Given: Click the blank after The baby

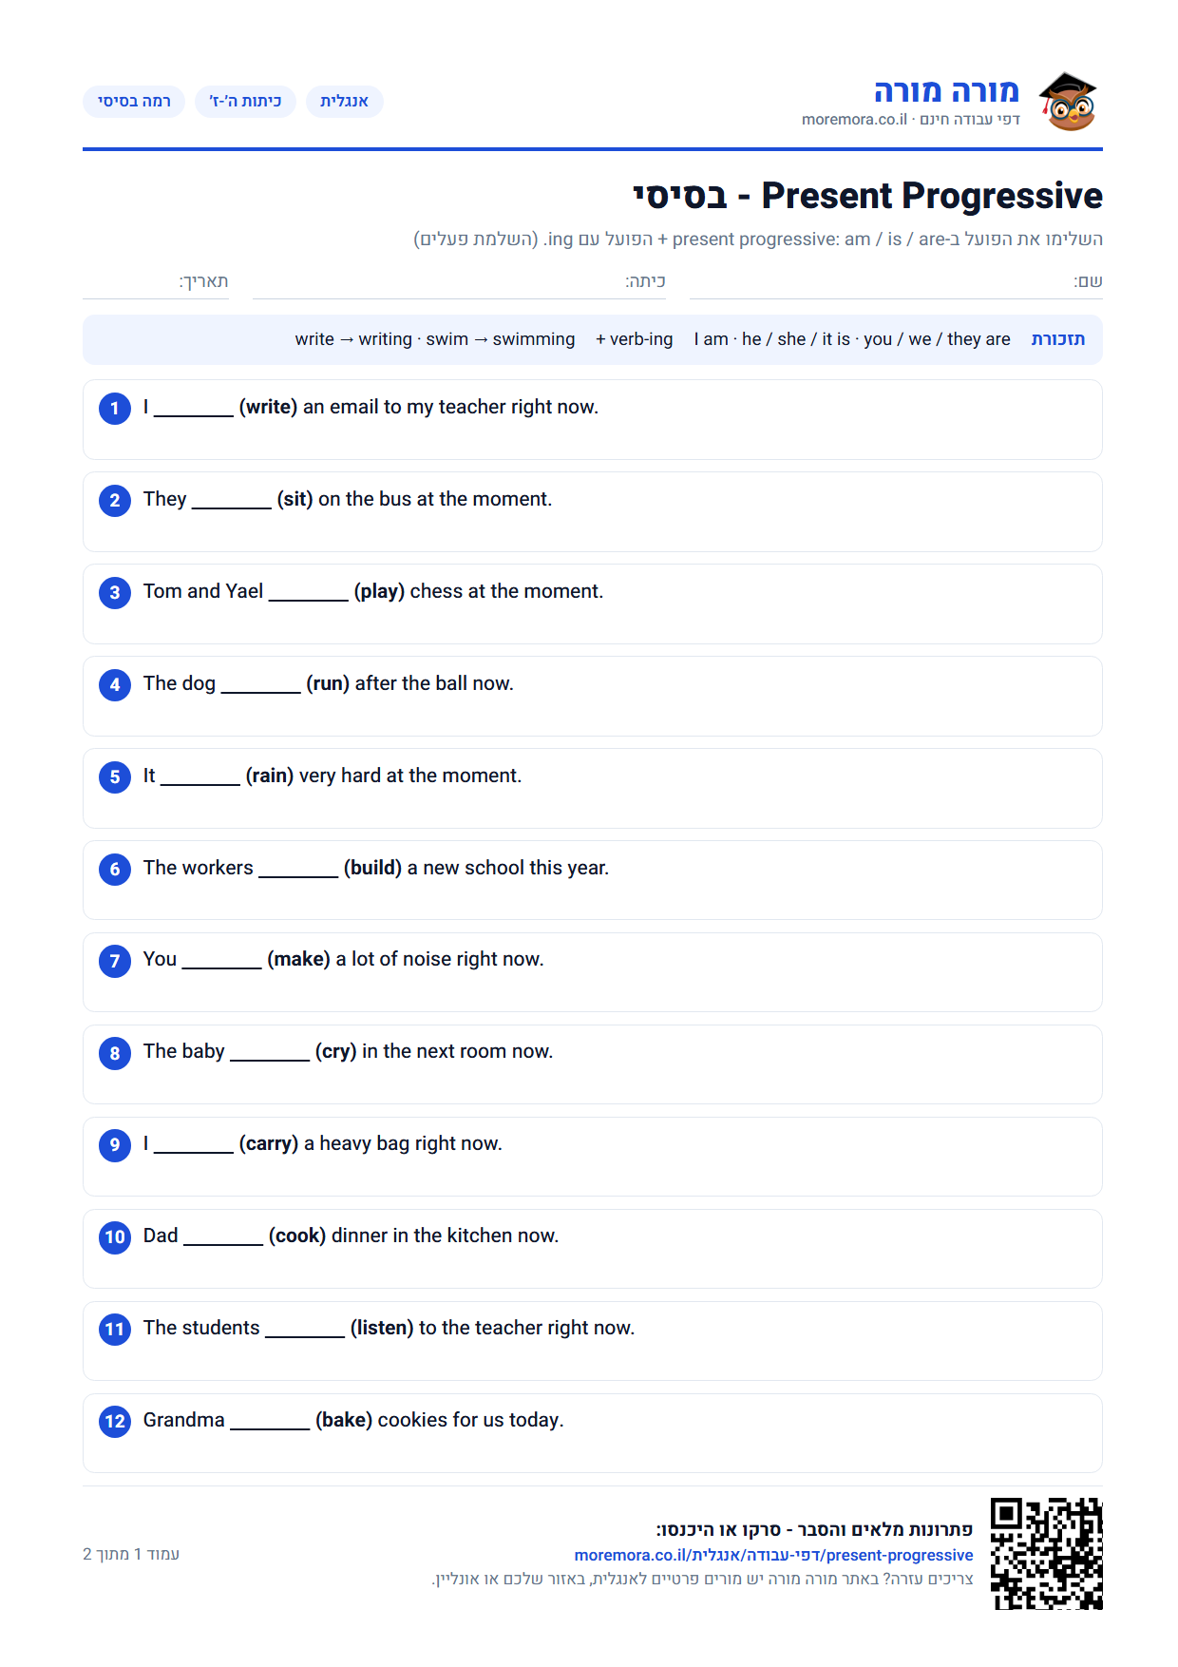Looking at the screenshot, I should (x=270, y=1053).
